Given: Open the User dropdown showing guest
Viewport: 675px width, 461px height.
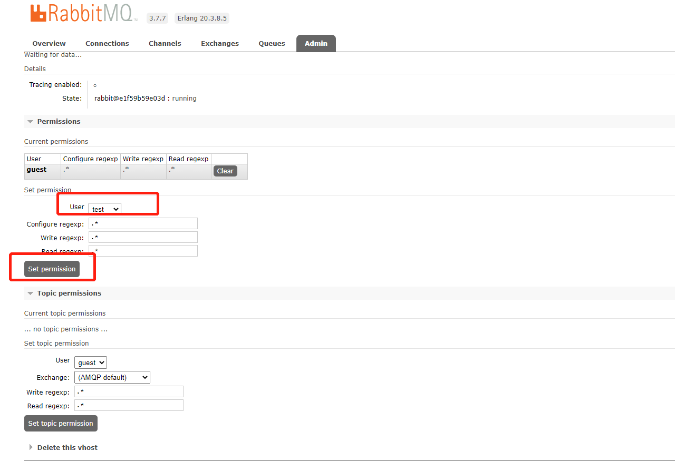Looking at the screenshot, I should click(x=90, y=362).
